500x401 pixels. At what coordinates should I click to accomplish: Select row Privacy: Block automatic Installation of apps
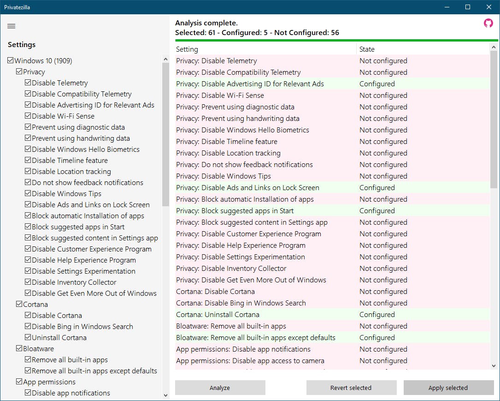(332, 199)
